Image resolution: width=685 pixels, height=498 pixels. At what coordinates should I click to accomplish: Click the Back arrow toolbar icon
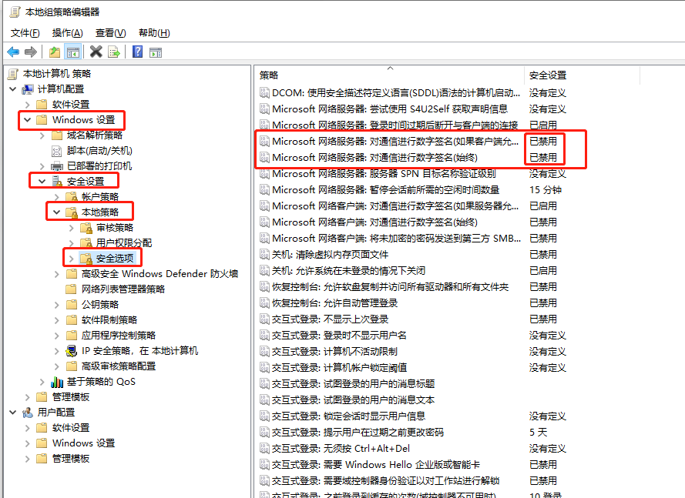click(x=13, y=52)
